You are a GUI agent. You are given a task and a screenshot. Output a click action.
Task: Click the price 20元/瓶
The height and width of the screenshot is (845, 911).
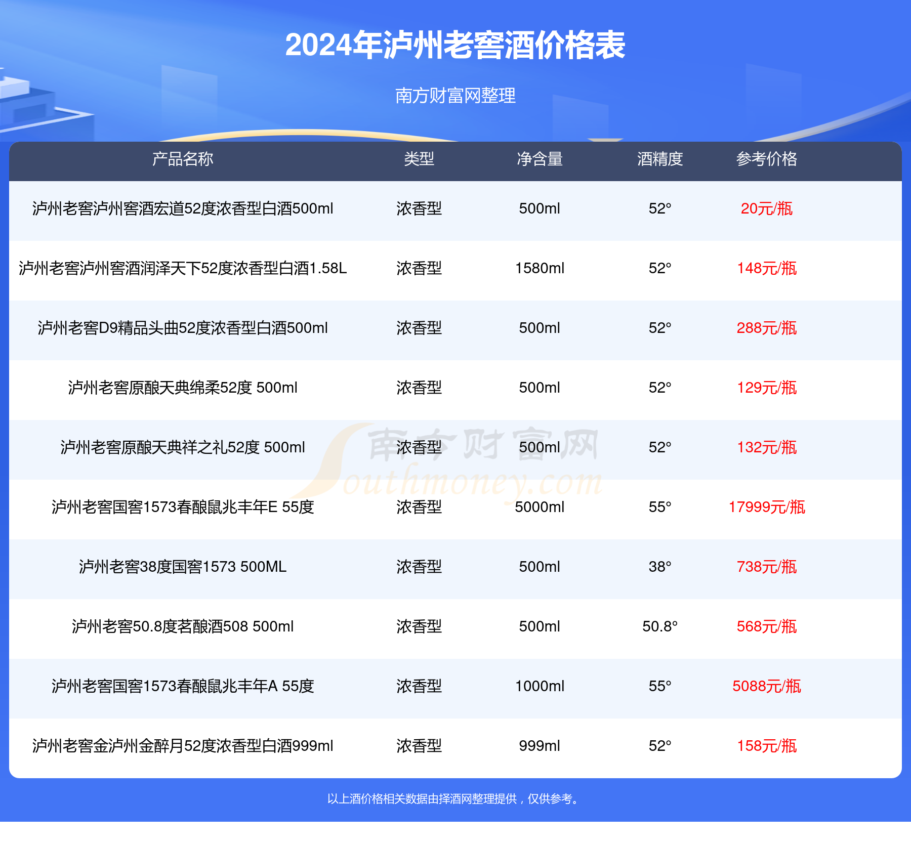tap(767, 208)
